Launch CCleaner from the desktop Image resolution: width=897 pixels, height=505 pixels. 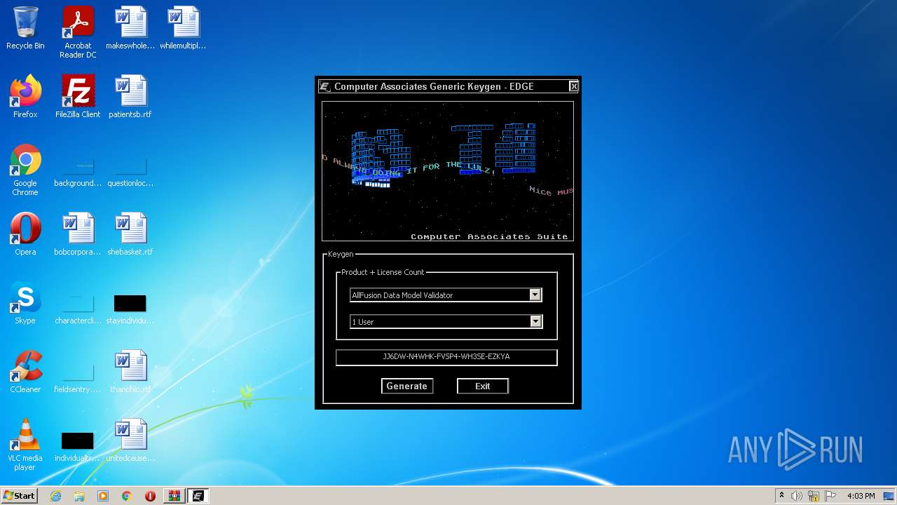25,372
